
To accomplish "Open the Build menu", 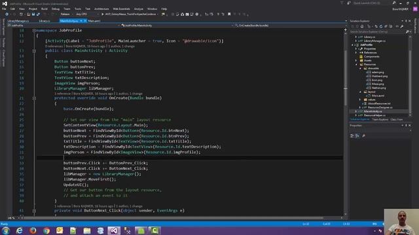I will click(x=45, y=8).
